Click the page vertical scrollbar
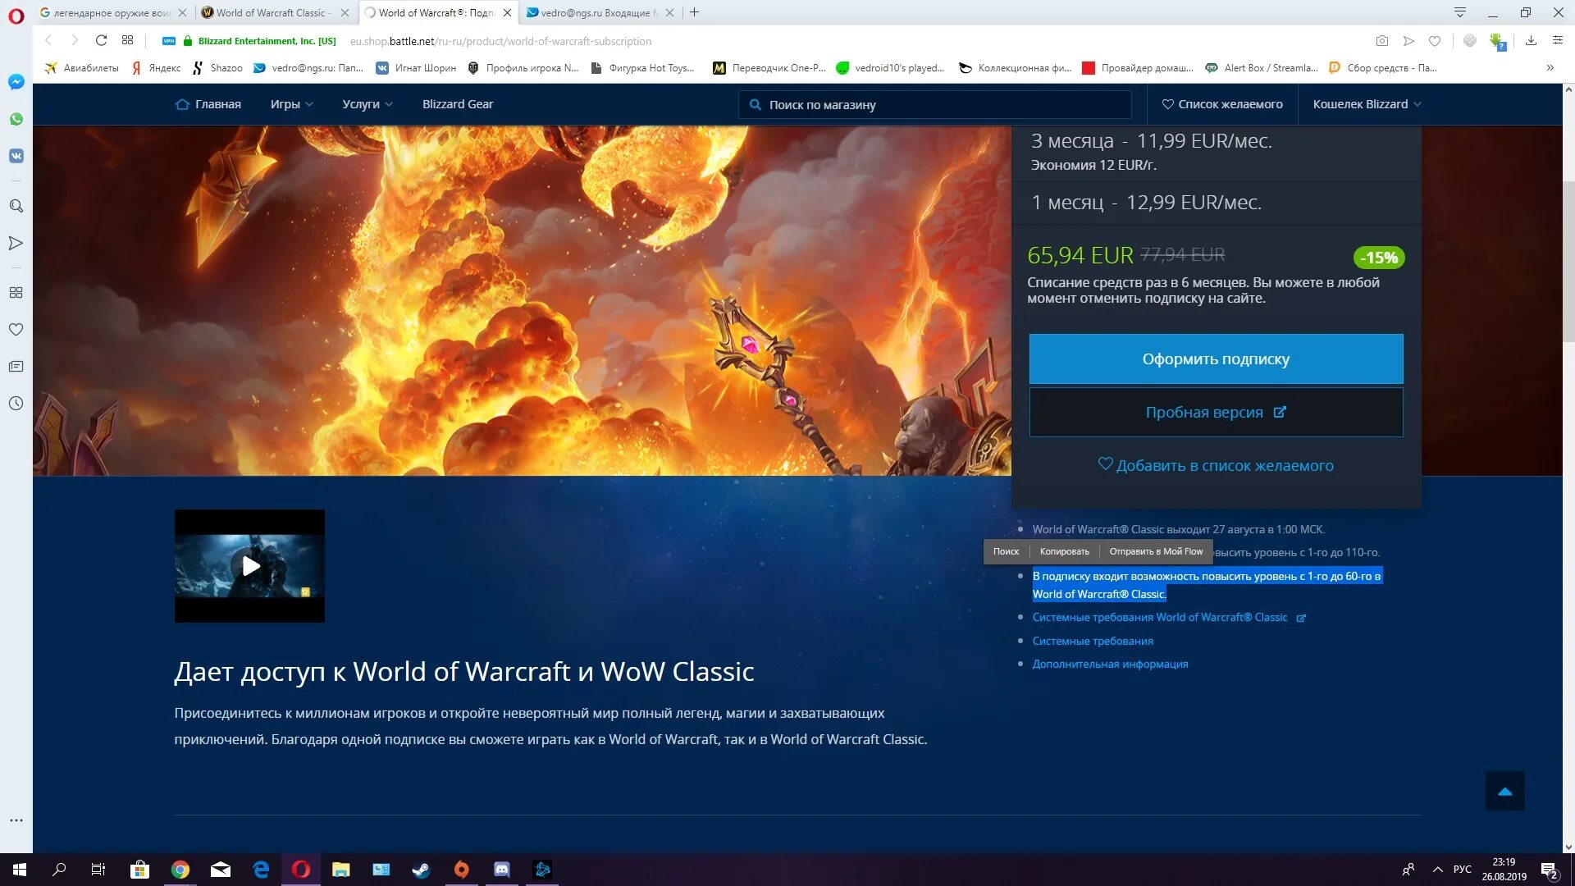Screen dimensions: 1575x886 (x=1568, y=263)
